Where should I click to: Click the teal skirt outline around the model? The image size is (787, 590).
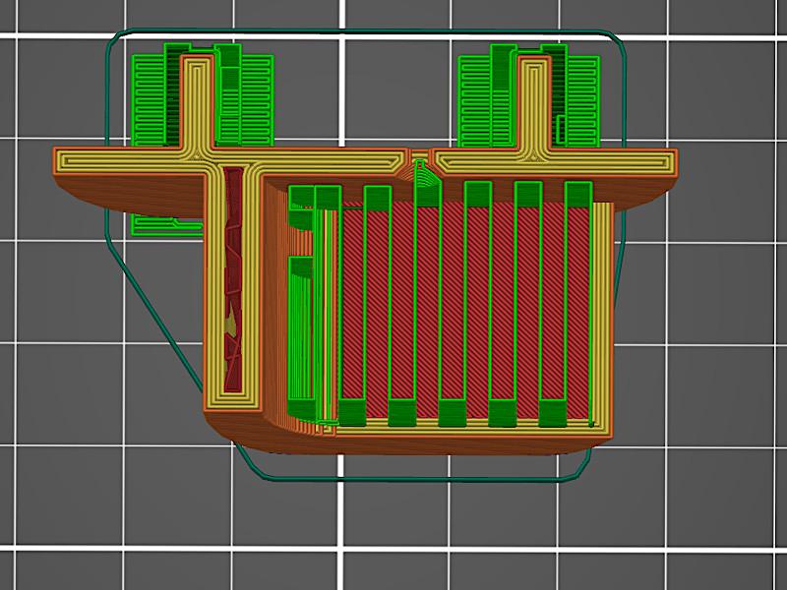(x=365, y=31)
